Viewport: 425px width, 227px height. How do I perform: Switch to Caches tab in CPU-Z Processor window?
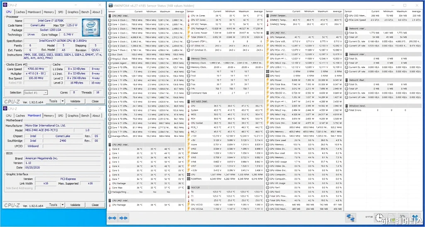click(x=20, y=12)
